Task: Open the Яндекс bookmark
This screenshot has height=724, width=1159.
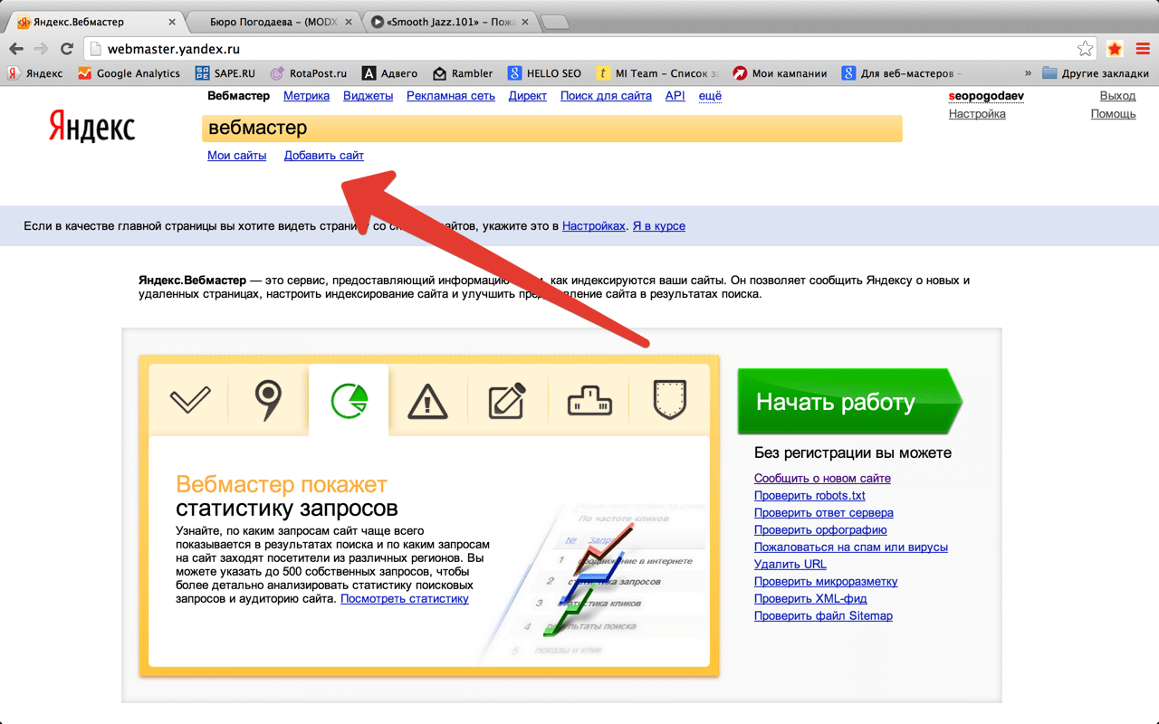Action: (x=35, y=73)
